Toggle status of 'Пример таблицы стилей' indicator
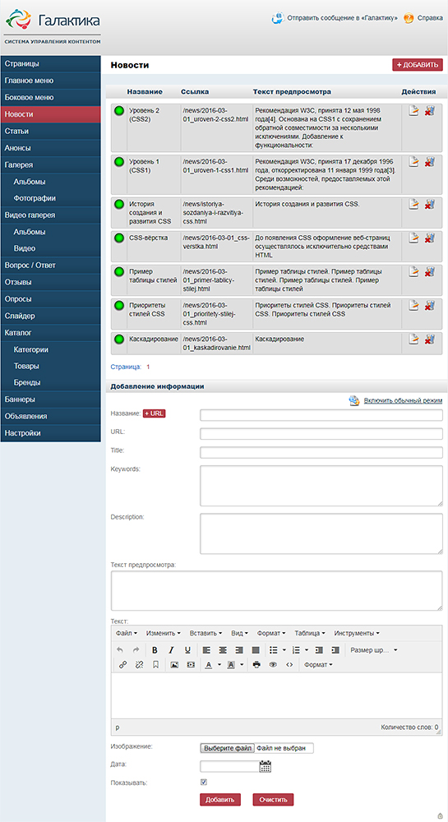448x822 pixels. click(119, 271)
